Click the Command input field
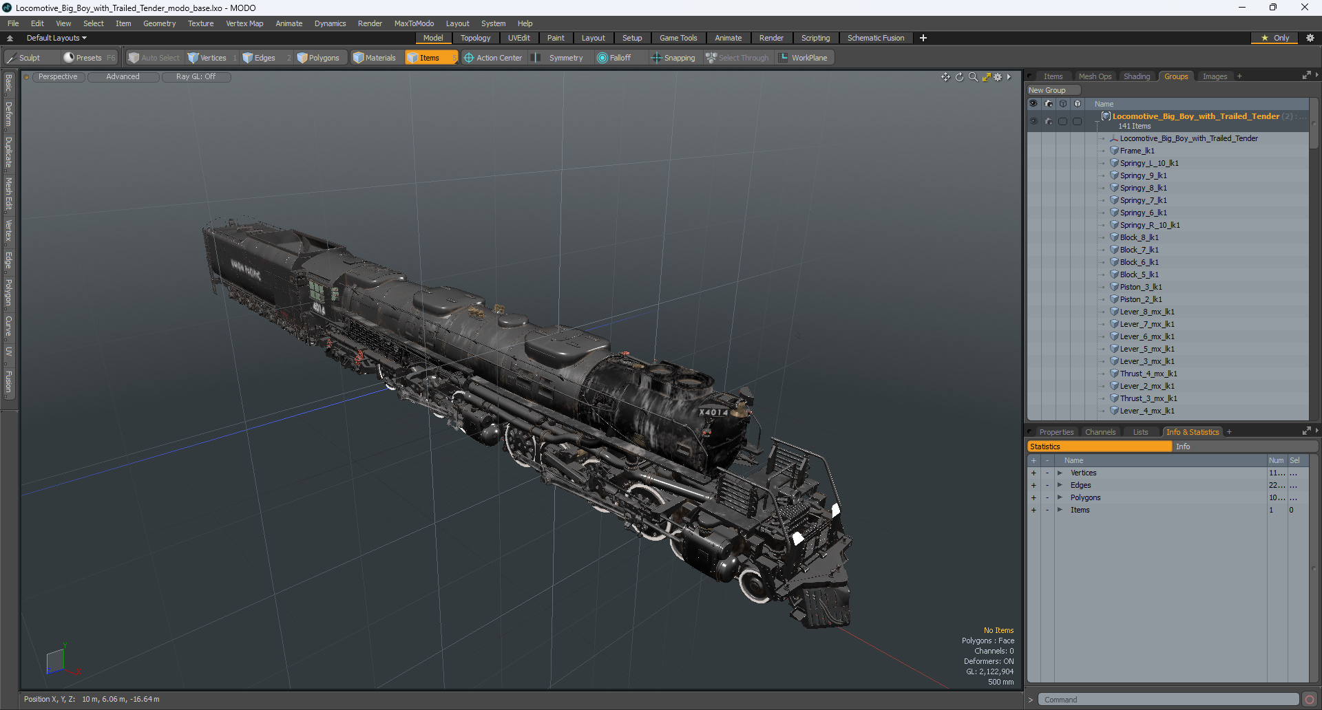This screenshot has height=710, width=1322. [1168, 700]
